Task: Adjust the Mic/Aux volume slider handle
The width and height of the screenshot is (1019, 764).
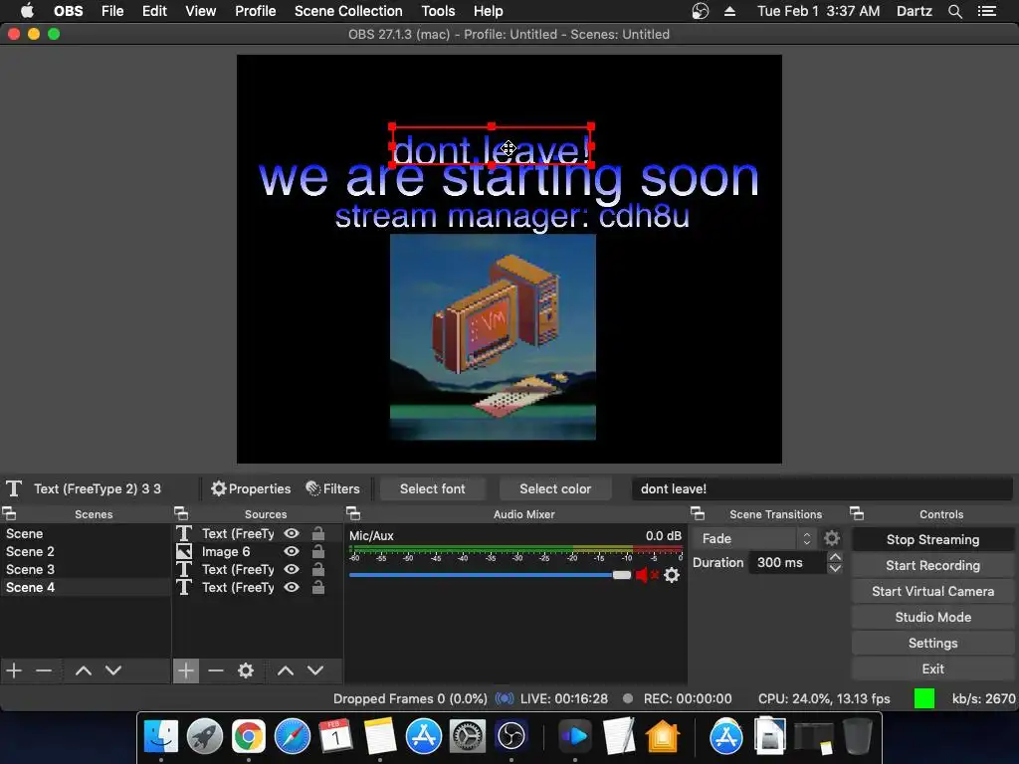Action: click(622, 575)
